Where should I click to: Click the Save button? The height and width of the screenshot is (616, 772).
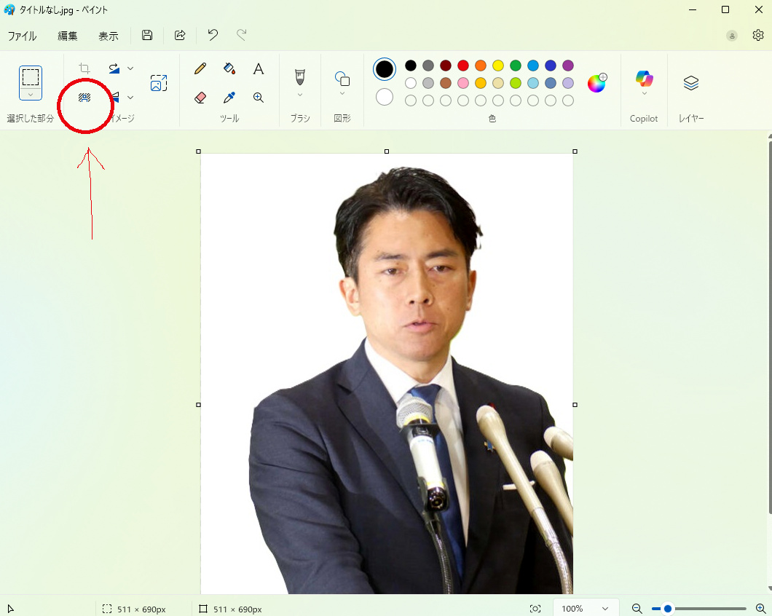[x=147, y=35]
